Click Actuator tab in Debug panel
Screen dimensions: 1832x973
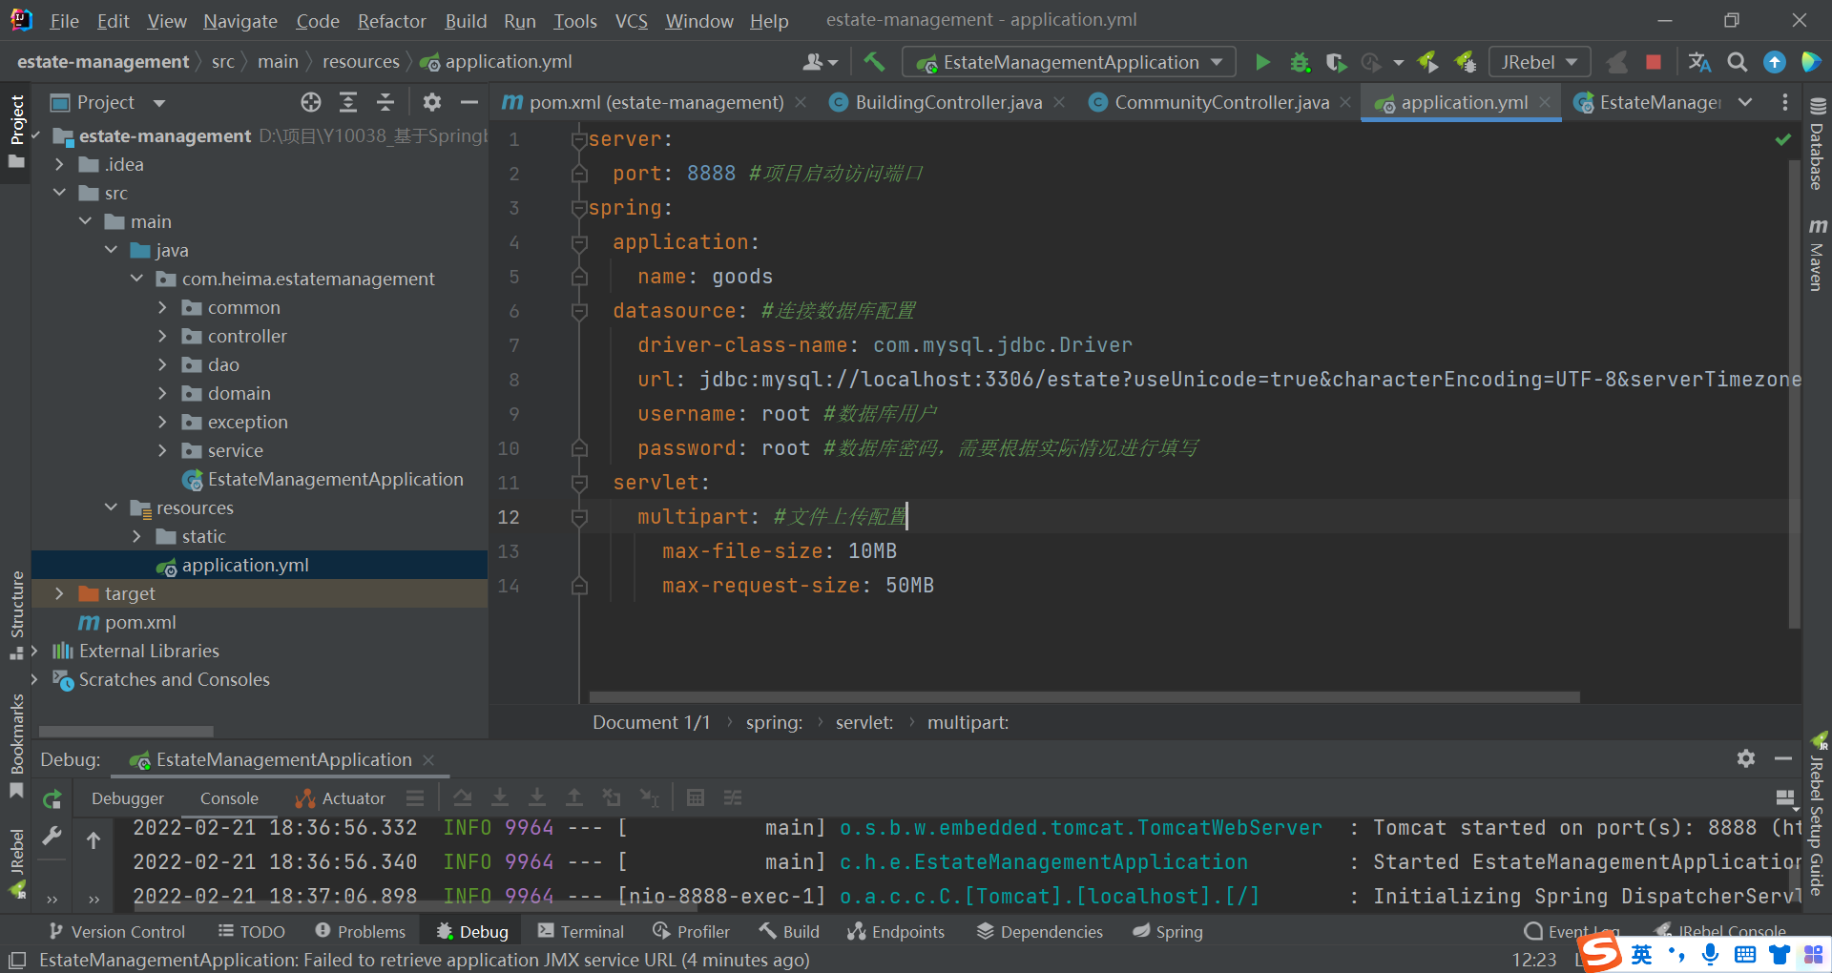[x=341, y=798]
